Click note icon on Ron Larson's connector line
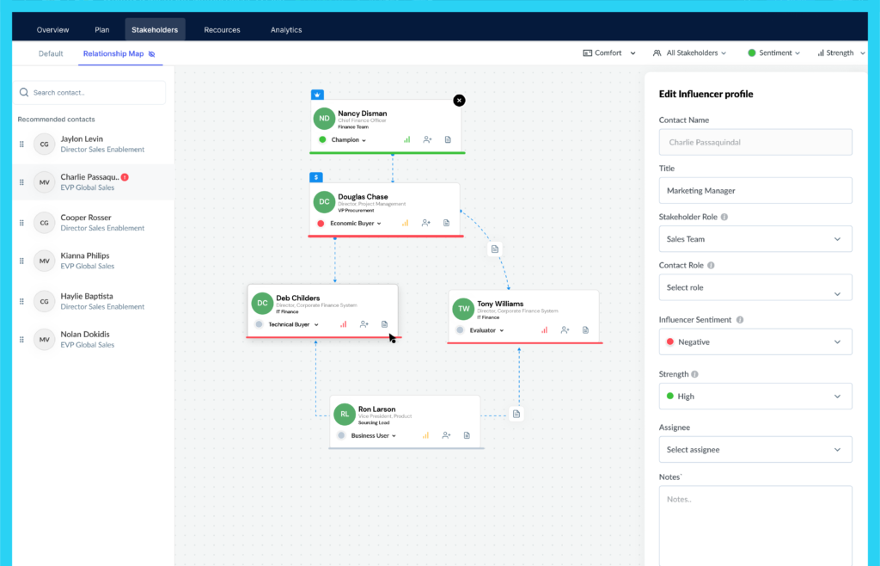This screenshot has width=880, height=566. 516,414
